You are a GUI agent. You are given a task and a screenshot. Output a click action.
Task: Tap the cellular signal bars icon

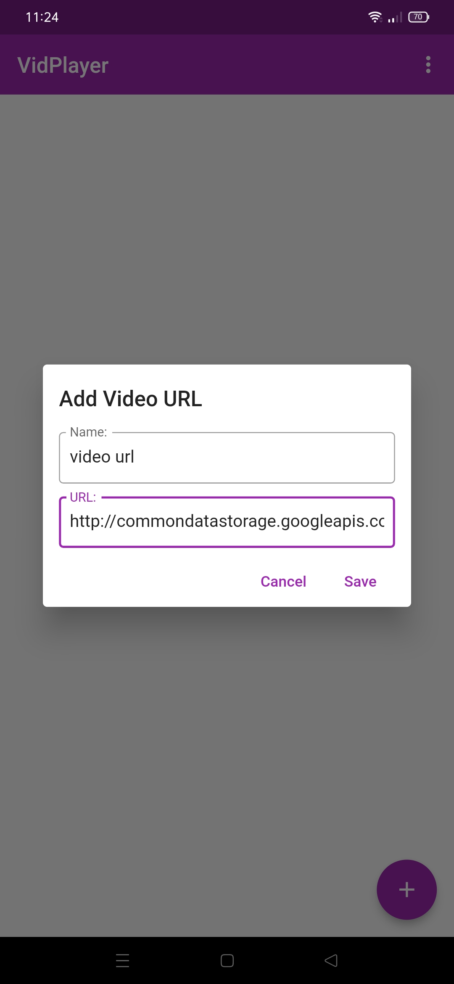click(395, 17)
